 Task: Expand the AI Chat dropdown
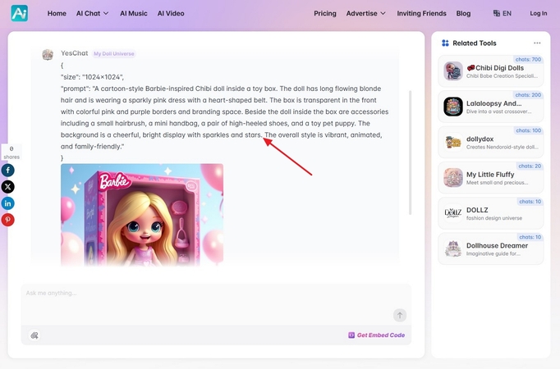[x=92, y=13]
